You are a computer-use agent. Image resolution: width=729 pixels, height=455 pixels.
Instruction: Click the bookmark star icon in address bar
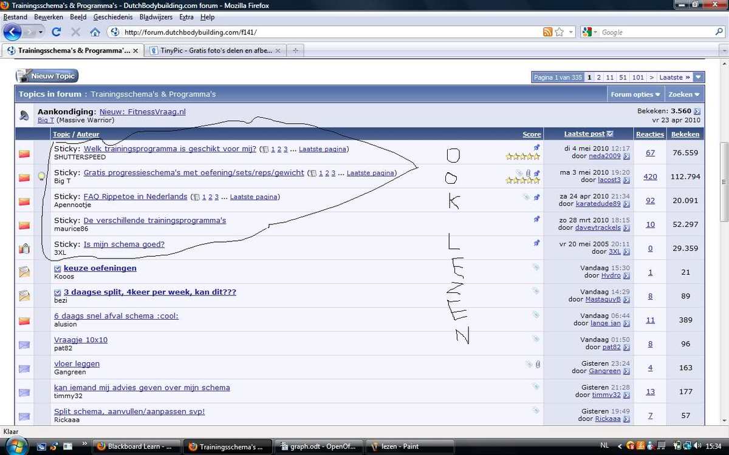(560, 32)
